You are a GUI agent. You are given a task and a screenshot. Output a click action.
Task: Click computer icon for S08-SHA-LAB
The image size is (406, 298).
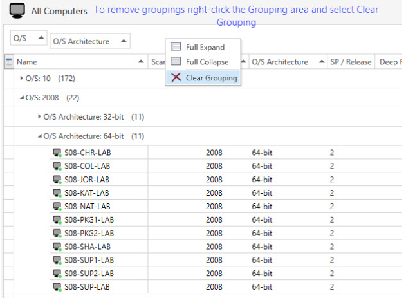57,247
